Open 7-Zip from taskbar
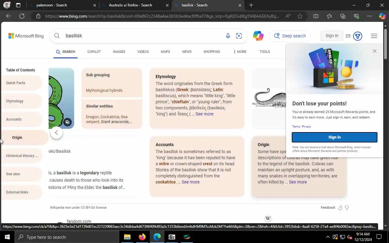 point(172,237)
